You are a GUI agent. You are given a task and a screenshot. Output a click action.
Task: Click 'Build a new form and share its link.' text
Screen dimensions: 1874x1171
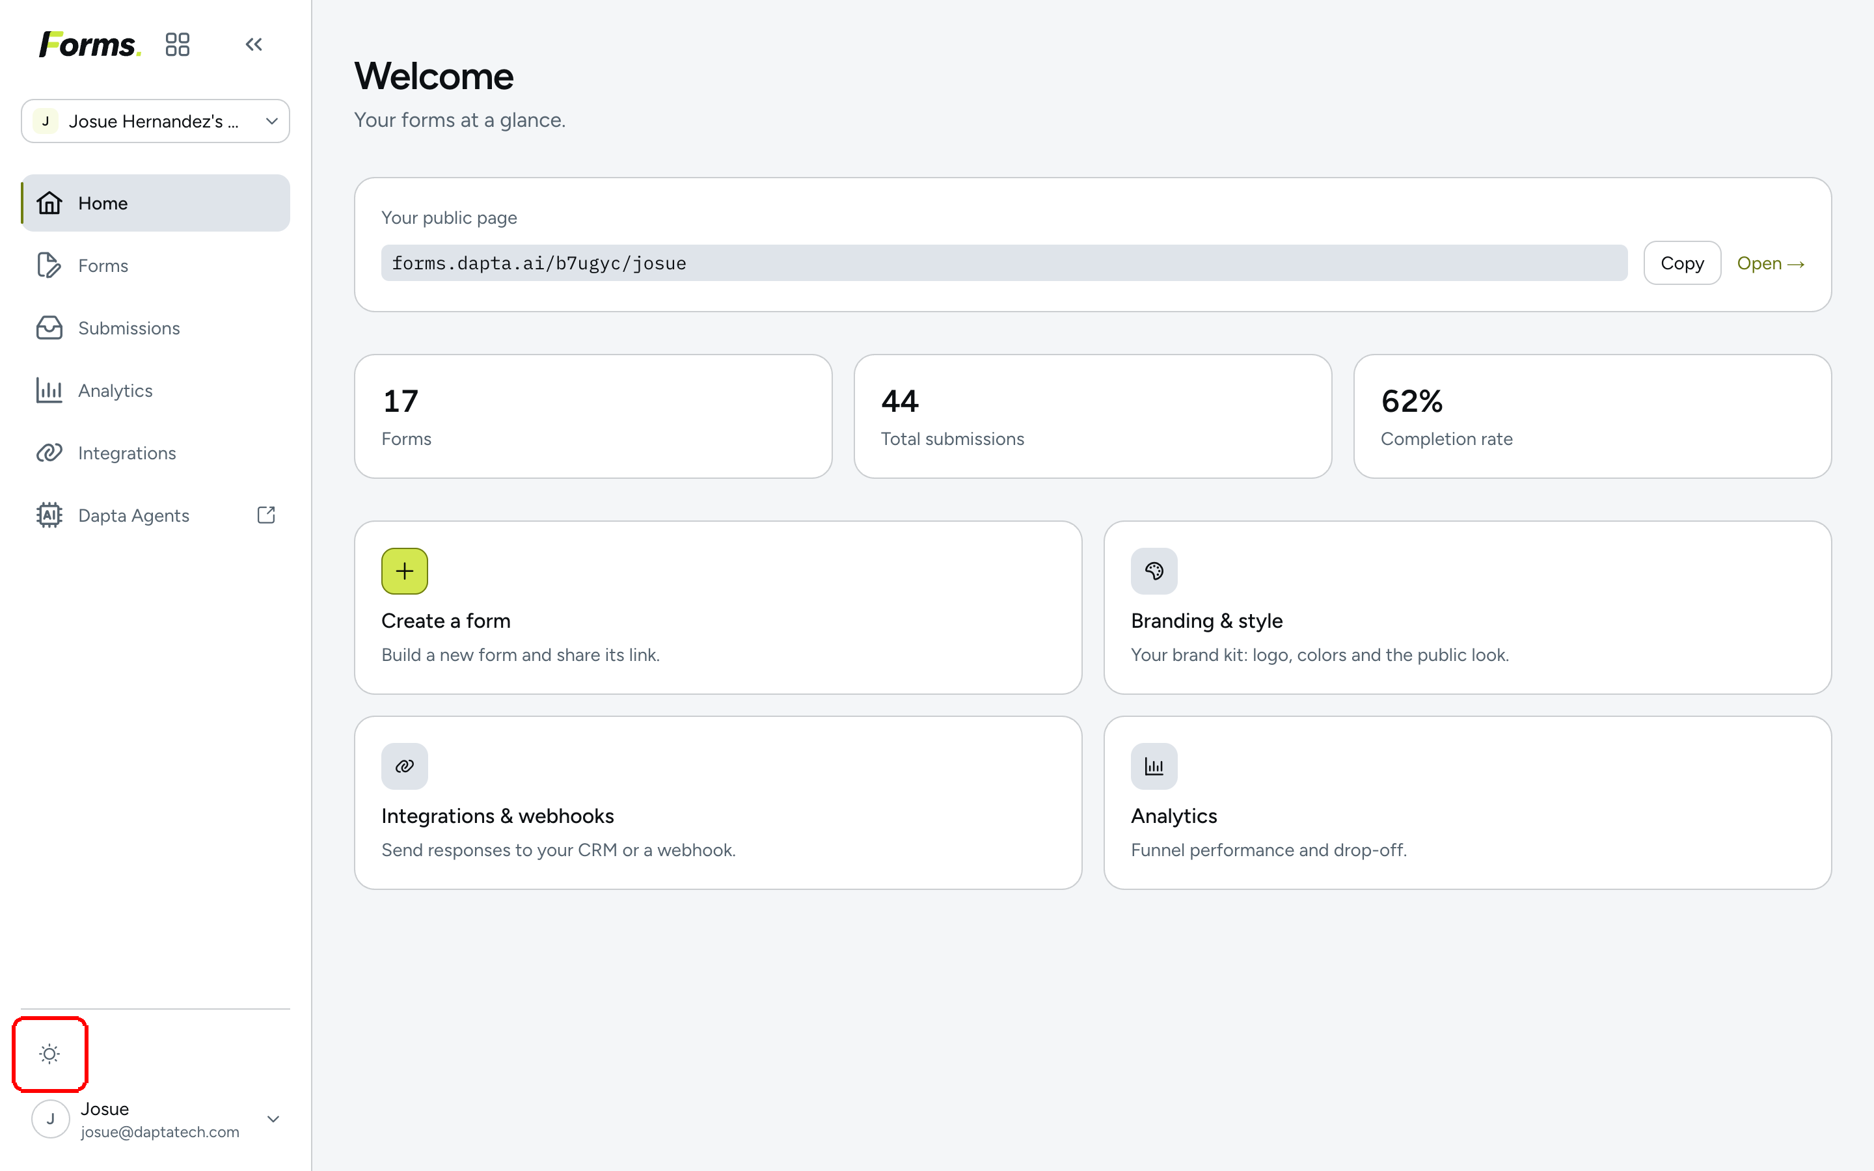tap(521, 655)
